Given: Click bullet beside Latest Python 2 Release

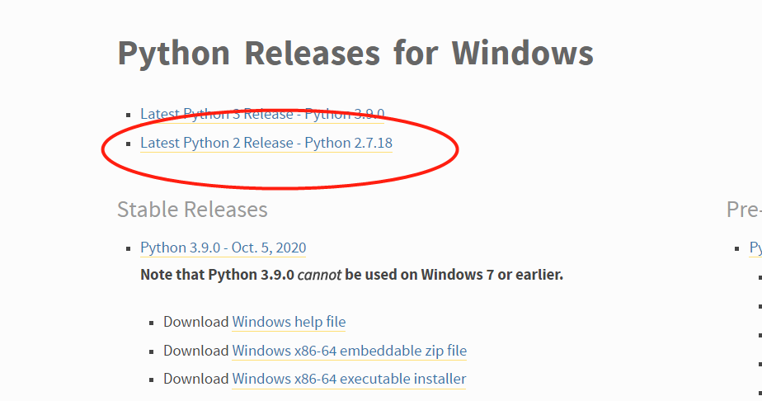Looking at the screenshot, I should 128,144.
